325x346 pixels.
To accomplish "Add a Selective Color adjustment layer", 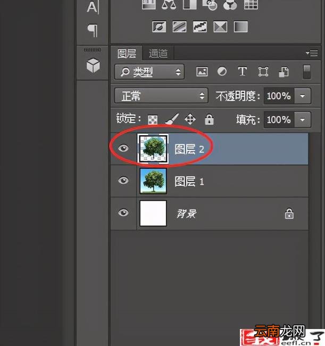I will click(220, 27).
